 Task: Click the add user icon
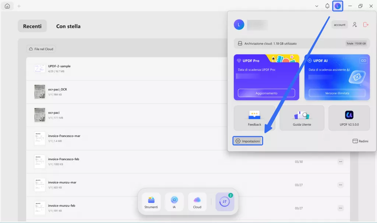[x=355, y=25]
